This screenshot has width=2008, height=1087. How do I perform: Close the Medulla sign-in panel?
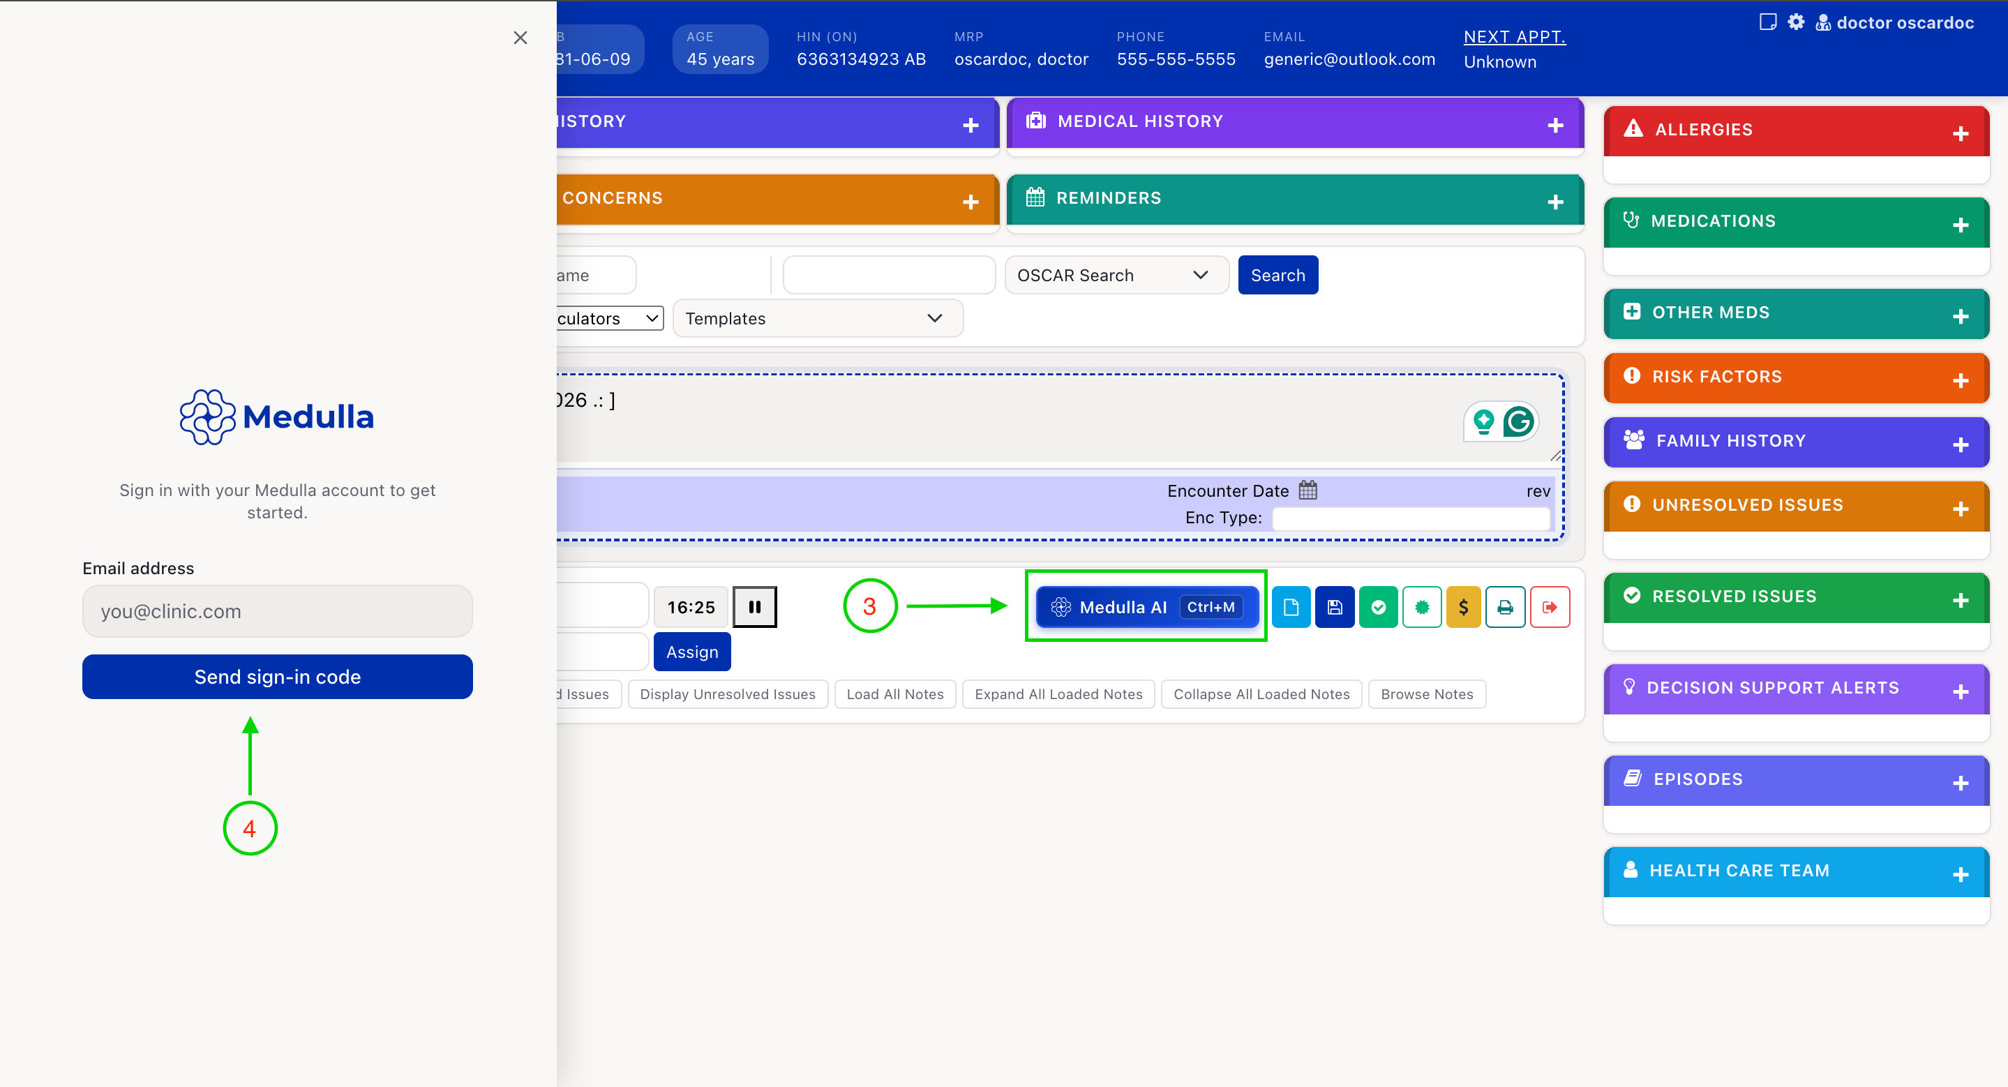tap(520, 38)
